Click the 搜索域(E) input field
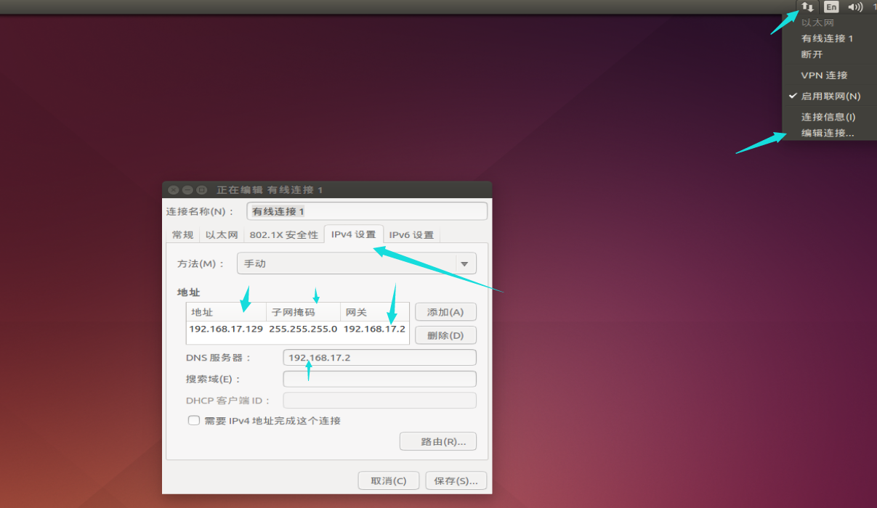The width and height of the screenshot is (877, 508). [379, 379]
